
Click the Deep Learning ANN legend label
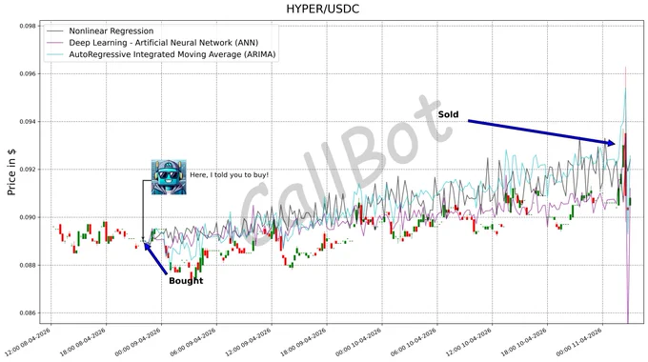(164, 43)
